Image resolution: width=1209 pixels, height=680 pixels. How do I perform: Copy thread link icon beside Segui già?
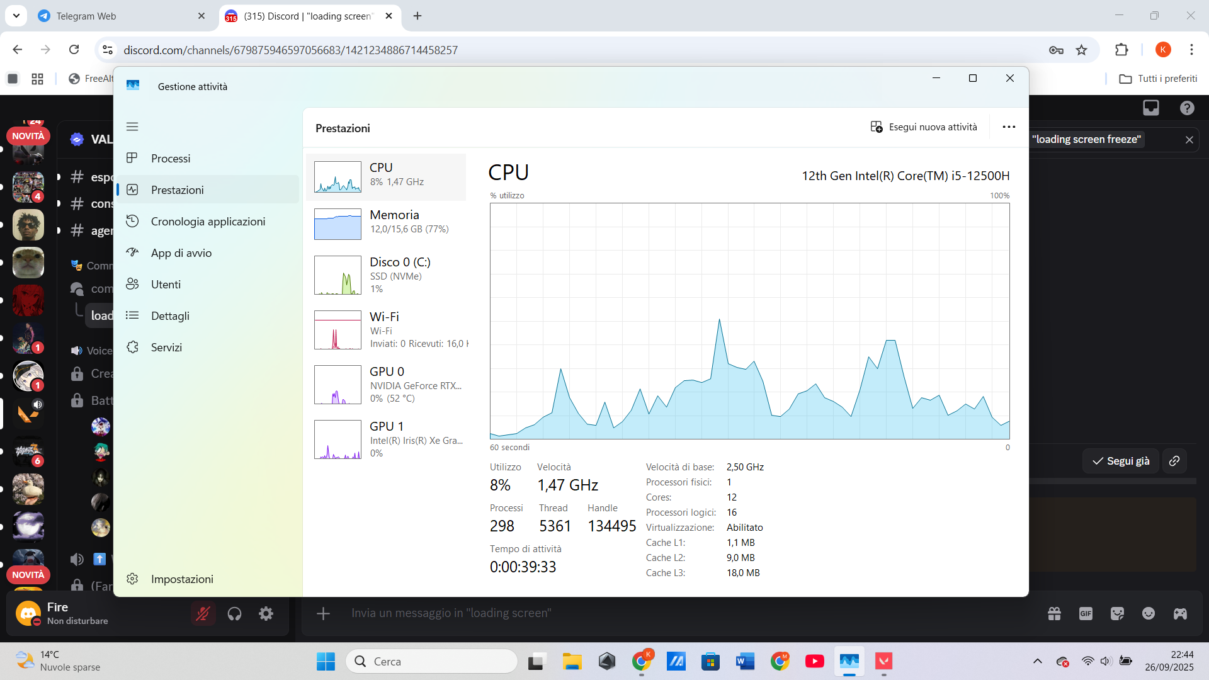tap(1174, 461)
